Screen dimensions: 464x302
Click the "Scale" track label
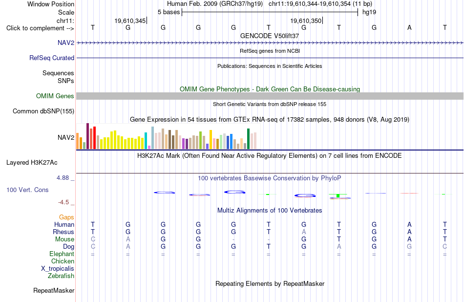coord(66,12)
